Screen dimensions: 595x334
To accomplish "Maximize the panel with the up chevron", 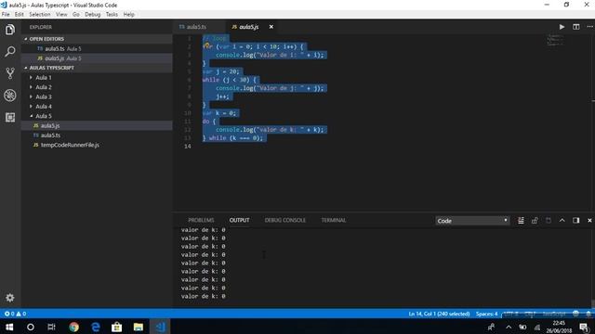I will point(562,221).
